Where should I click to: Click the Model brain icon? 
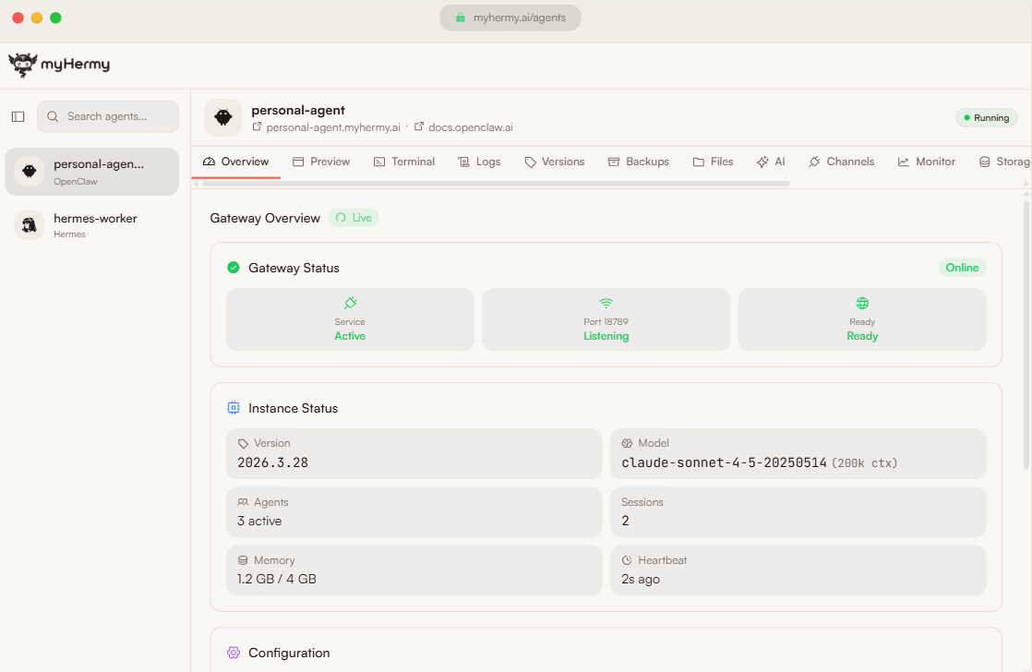pos(627,443)
